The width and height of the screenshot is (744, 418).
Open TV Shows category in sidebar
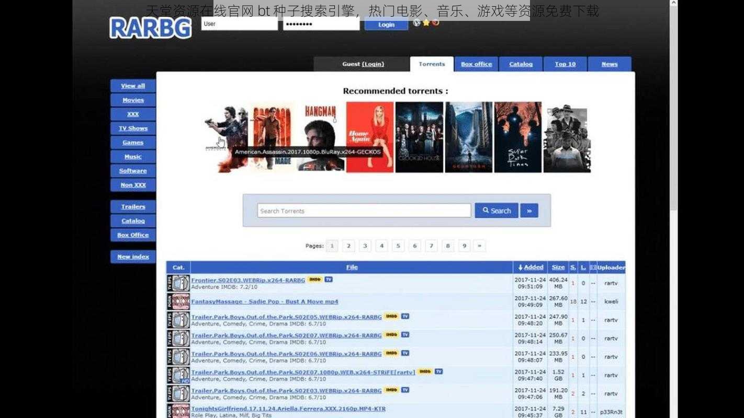coord(133,128)
